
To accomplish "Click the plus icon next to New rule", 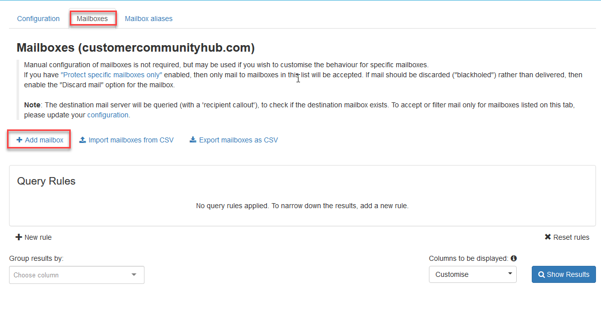I will click(x=19, y=237).
